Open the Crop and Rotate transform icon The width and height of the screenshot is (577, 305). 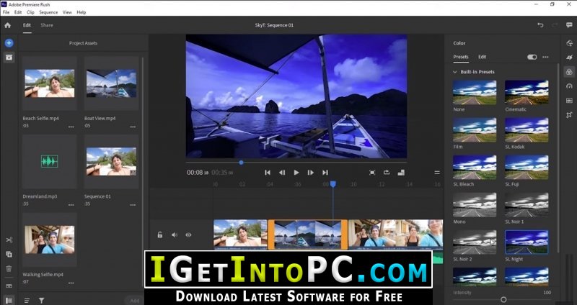click(x=569, y=115)
